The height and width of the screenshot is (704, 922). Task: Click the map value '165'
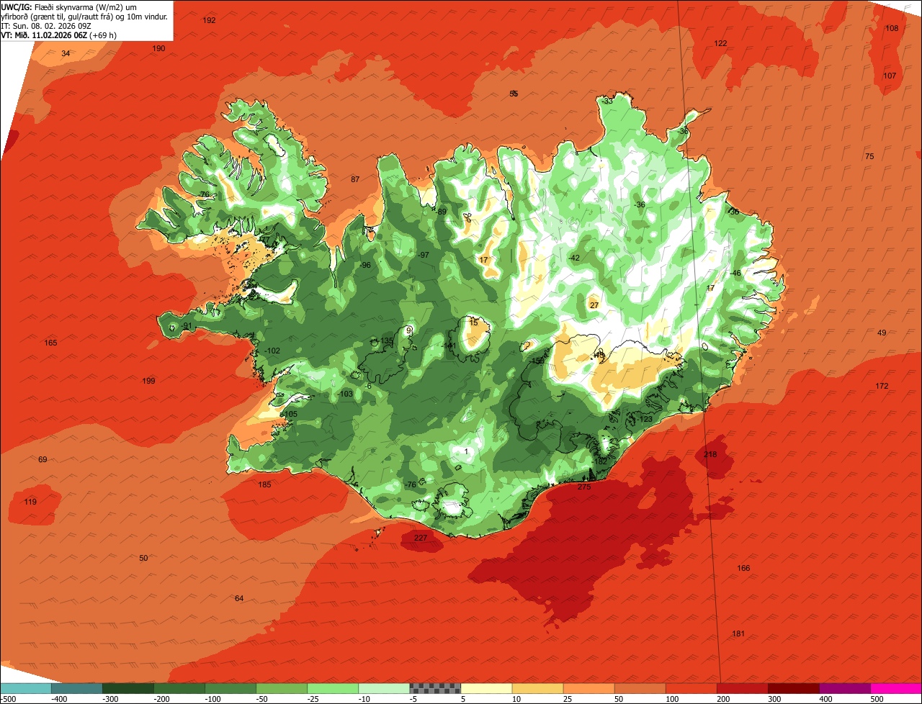click(50, 343)
